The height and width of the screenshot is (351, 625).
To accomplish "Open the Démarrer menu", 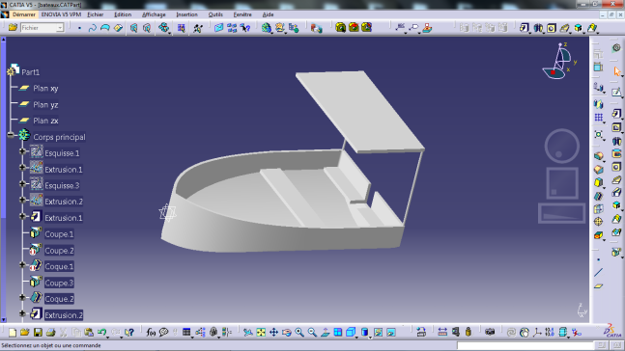I will point(23,14).
